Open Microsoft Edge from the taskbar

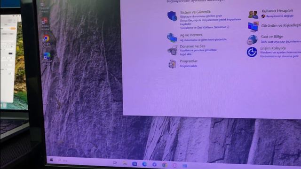(x=144, y=164)
